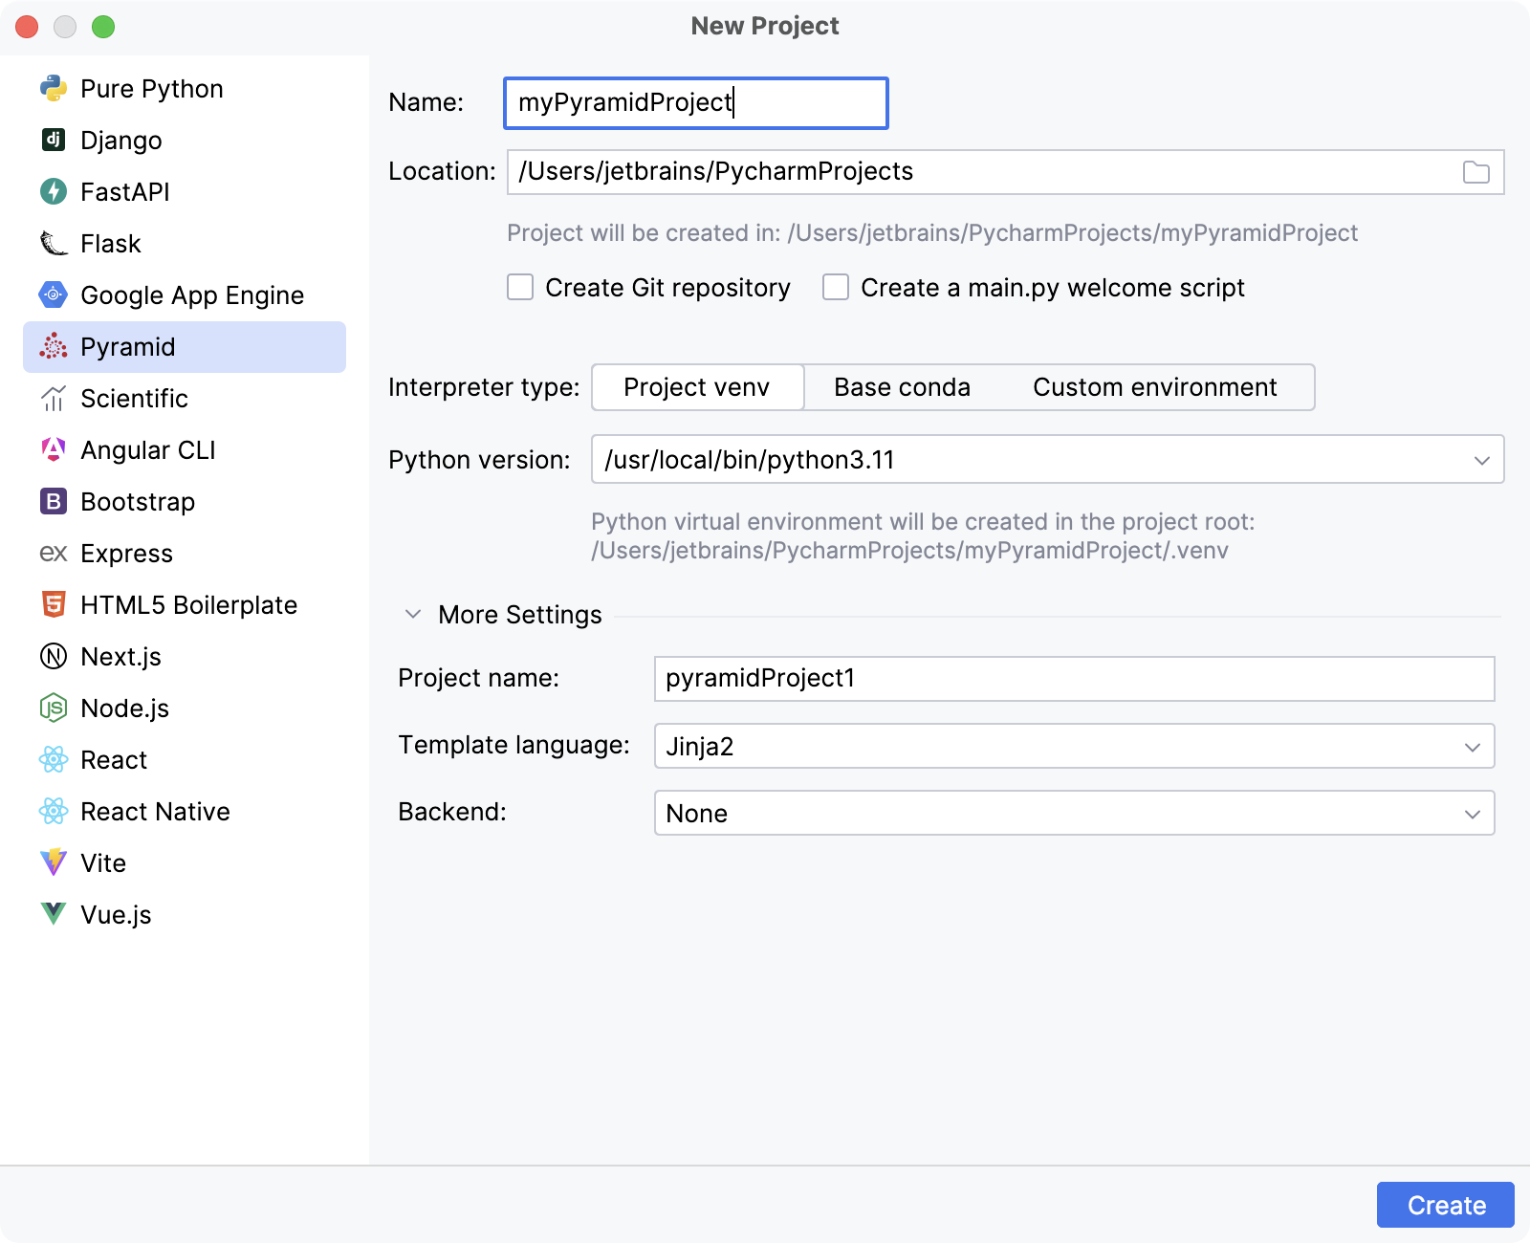
Task: Select React Native in project list
Action: 185,812
